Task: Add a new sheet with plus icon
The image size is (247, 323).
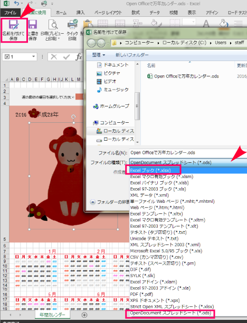Action: click(84, 315)
